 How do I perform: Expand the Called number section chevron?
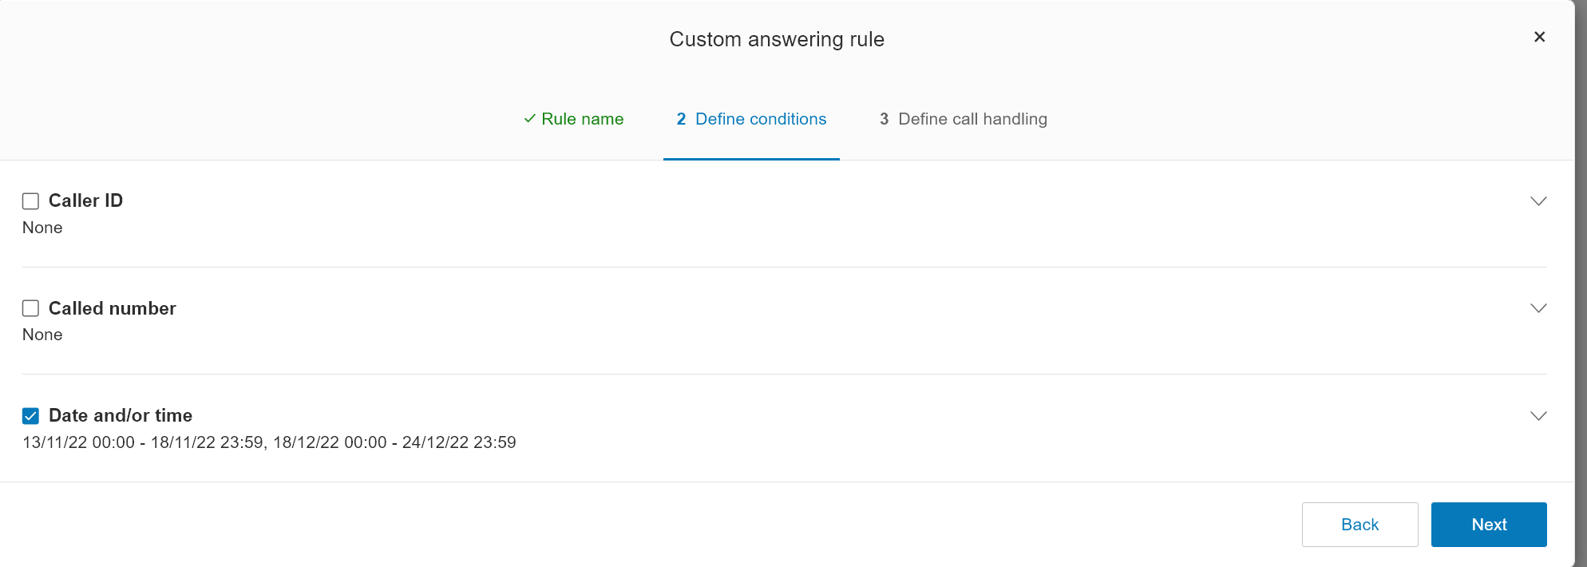[x=1538, y=308]
